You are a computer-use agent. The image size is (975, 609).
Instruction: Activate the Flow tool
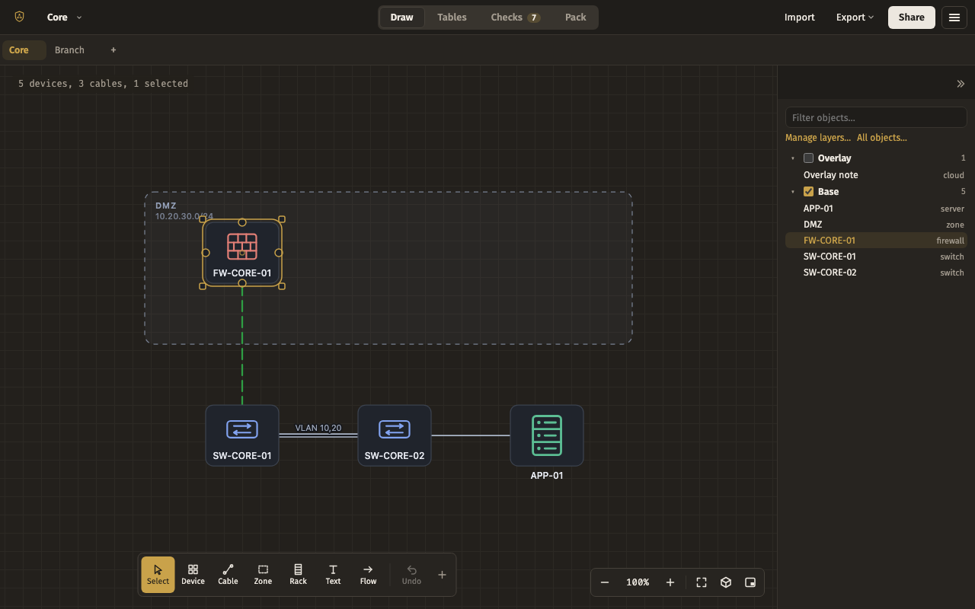coord(368,575)
